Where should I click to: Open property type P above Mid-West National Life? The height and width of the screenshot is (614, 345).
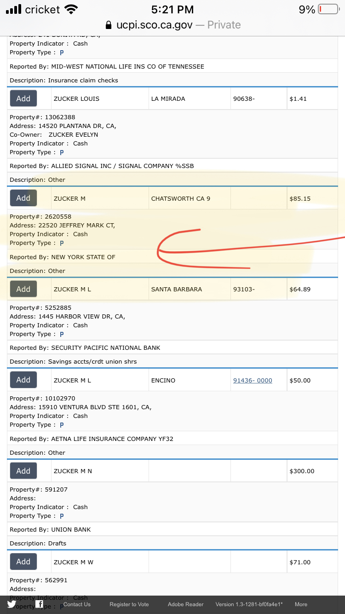point(62,52)
